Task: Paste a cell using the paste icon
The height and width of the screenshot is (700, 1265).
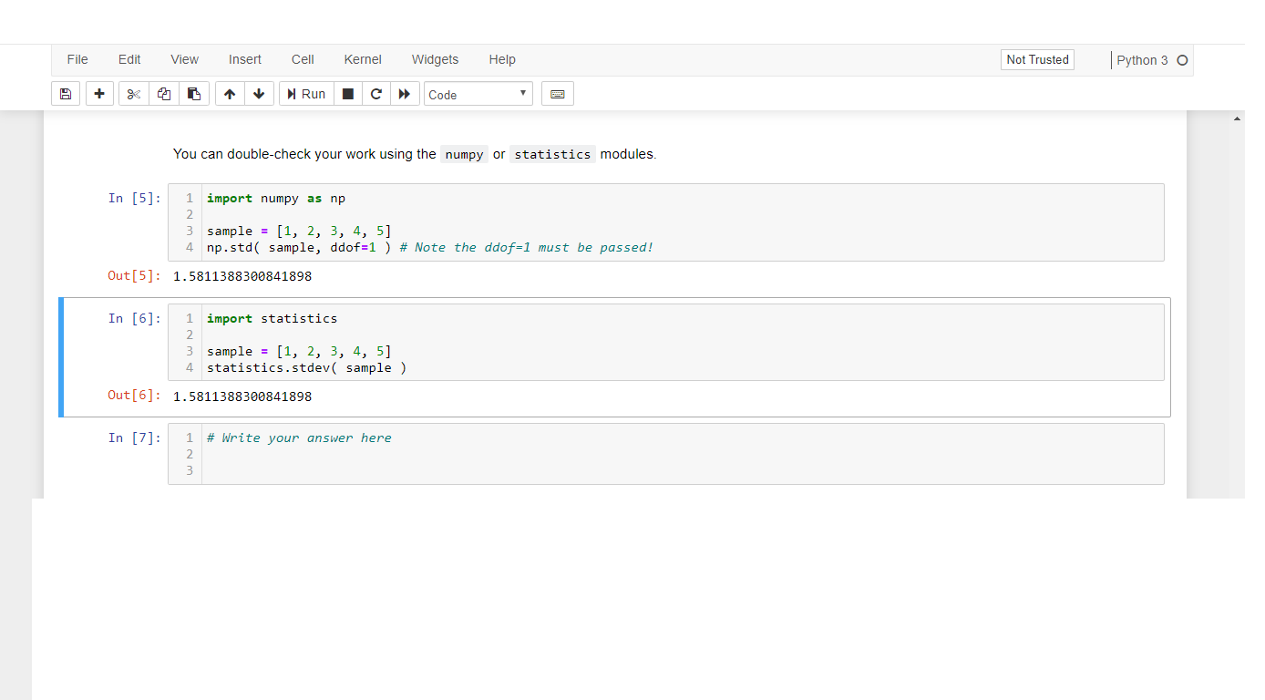Action: pos(194,93)
